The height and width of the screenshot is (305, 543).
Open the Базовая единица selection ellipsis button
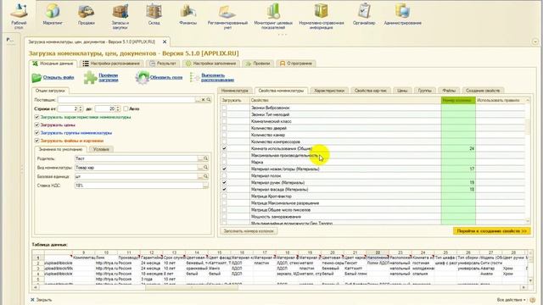[200, 176]
